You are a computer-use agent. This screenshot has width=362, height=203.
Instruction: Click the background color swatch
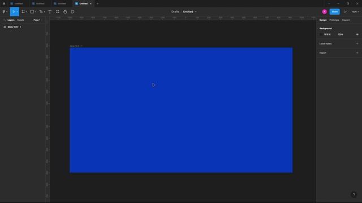[321, 34]
